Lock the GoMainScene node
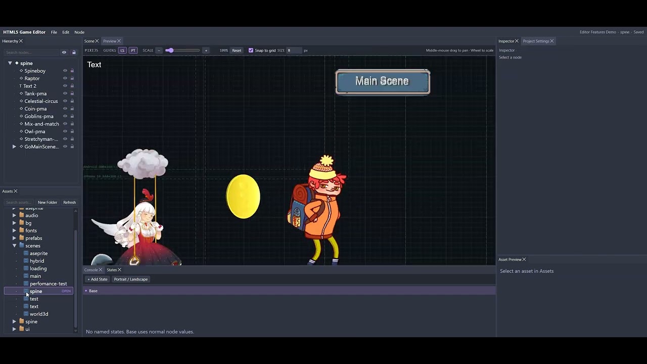647x364 pixels. point(72,147)
